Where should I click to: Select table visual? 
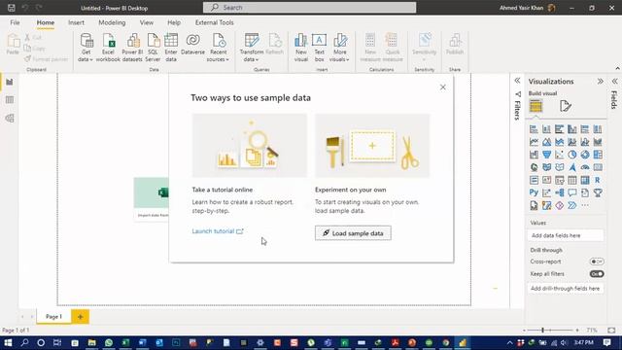[572, 180]
